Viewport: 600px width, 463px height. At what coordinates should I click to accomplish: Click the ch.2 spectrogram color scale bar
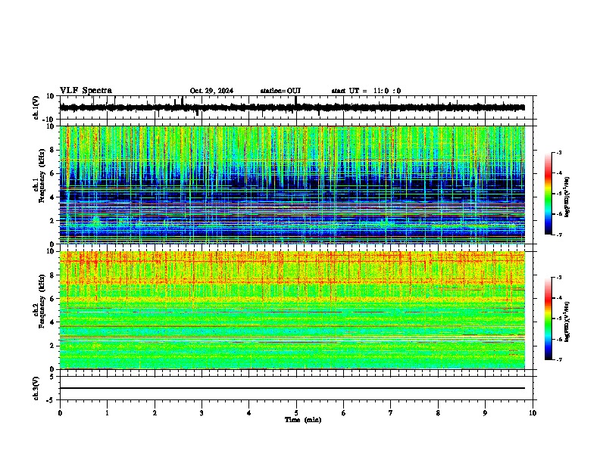548,319
